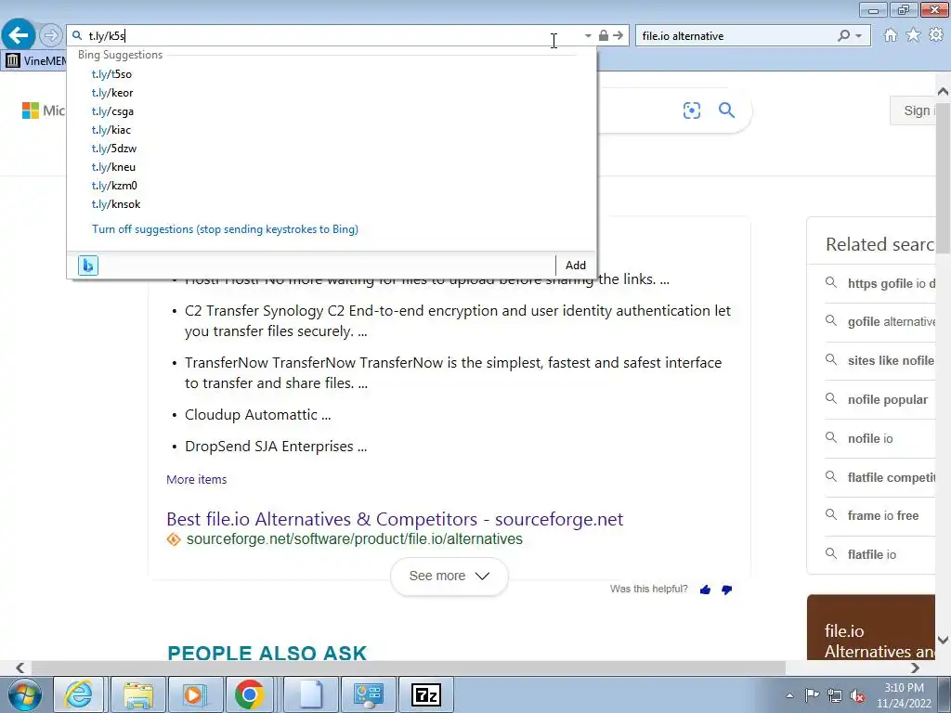This screenshot has height=713, width=951.
Task: Click related search gofile alternative
Action: (x=880, y=321)
